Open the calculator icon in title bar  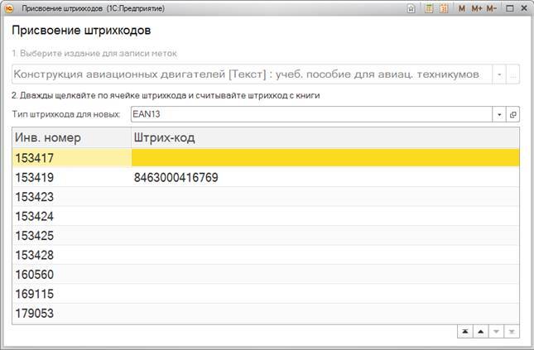click(429, 7)
